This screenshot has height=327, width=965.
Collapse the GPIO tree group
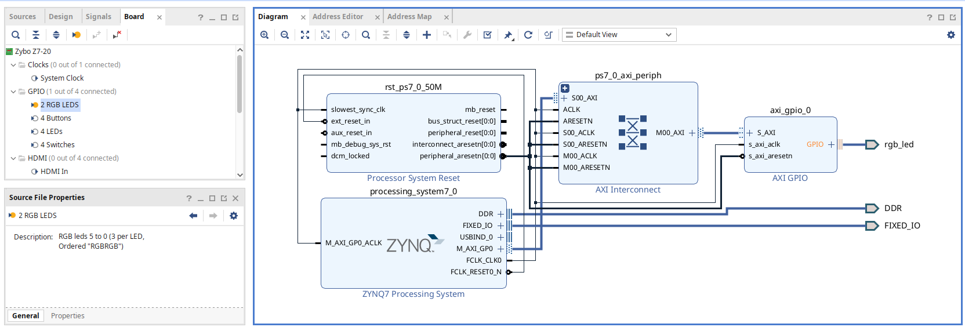[x=13, y=92]
